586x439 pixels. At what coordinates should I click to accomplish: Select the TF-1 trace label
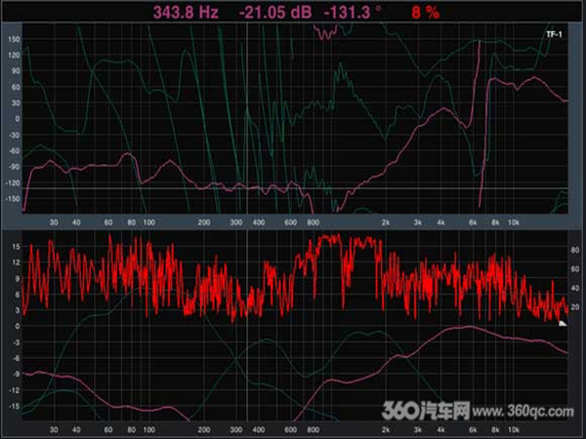[554, 34]
